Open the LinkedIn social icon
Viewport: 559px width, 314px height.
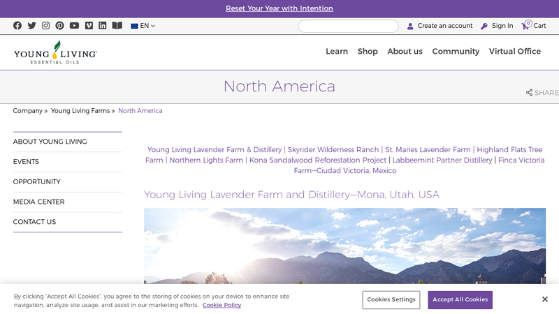pyautogui.click(x=102, y=26)
